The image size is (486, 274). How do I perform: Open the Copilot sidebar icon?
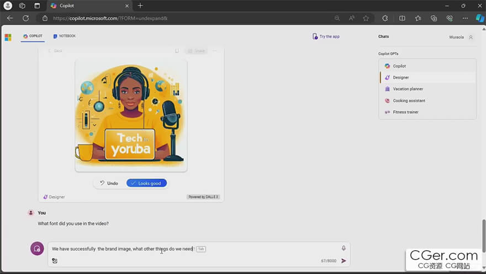(x=480, y=18)
